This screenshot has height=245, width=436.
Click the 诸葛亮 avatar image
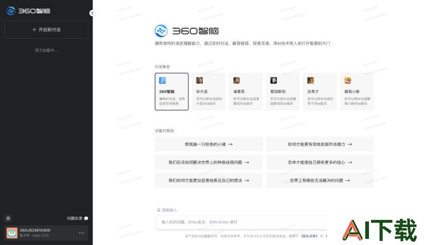(237, 81)
